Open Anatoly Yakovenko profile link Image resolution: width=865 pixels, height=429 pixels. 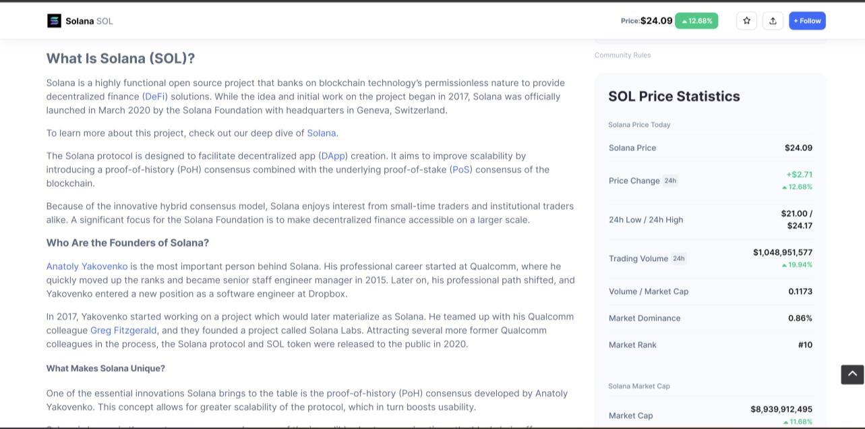pyautogui.click(x=87, y=266)
